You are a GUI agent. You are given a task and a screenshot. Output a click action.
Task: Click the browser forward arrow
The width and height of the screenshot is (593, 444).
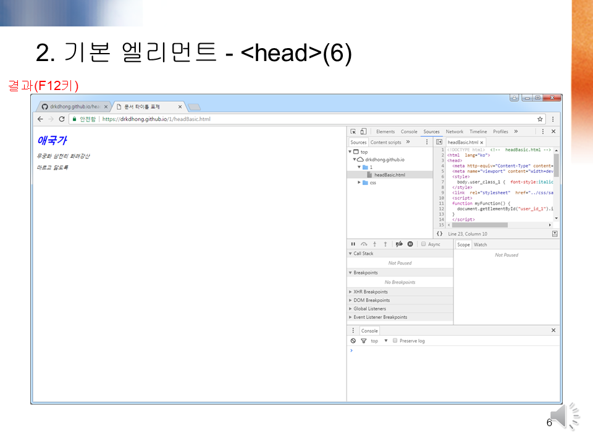[51, 119]
